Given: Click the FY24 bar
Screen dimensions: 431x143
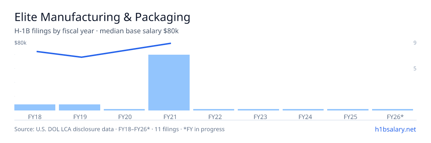Looking at the screenshot, I should [303, 110].
